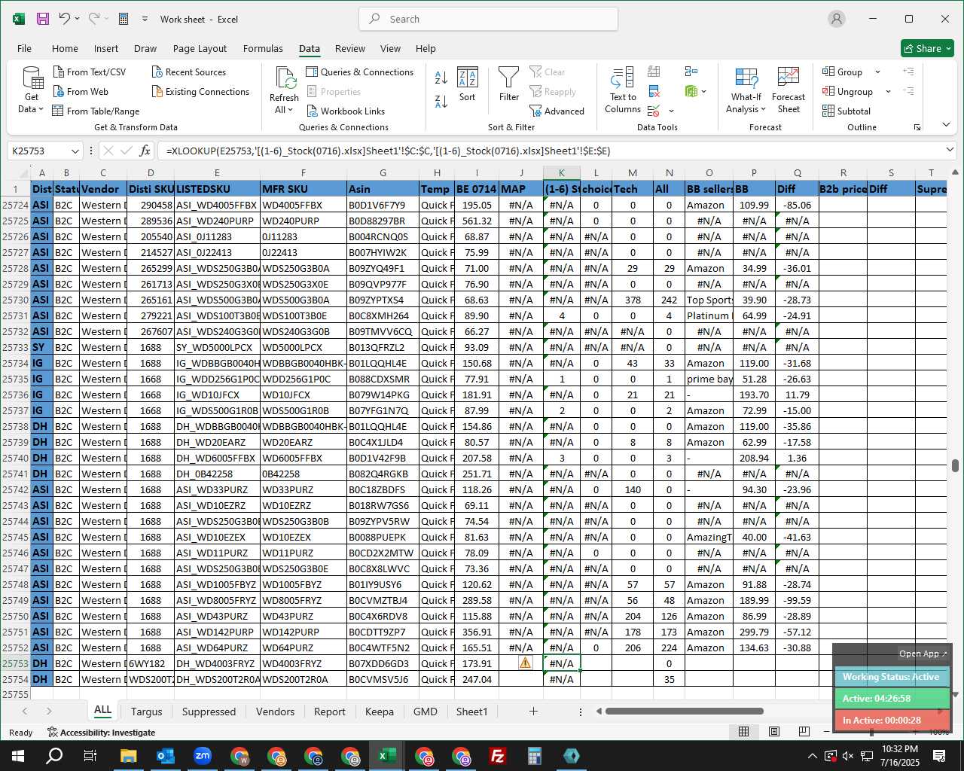Screen dimensions: 964x771
Task: Open the Windows notification center
Action: click(939, 756)
